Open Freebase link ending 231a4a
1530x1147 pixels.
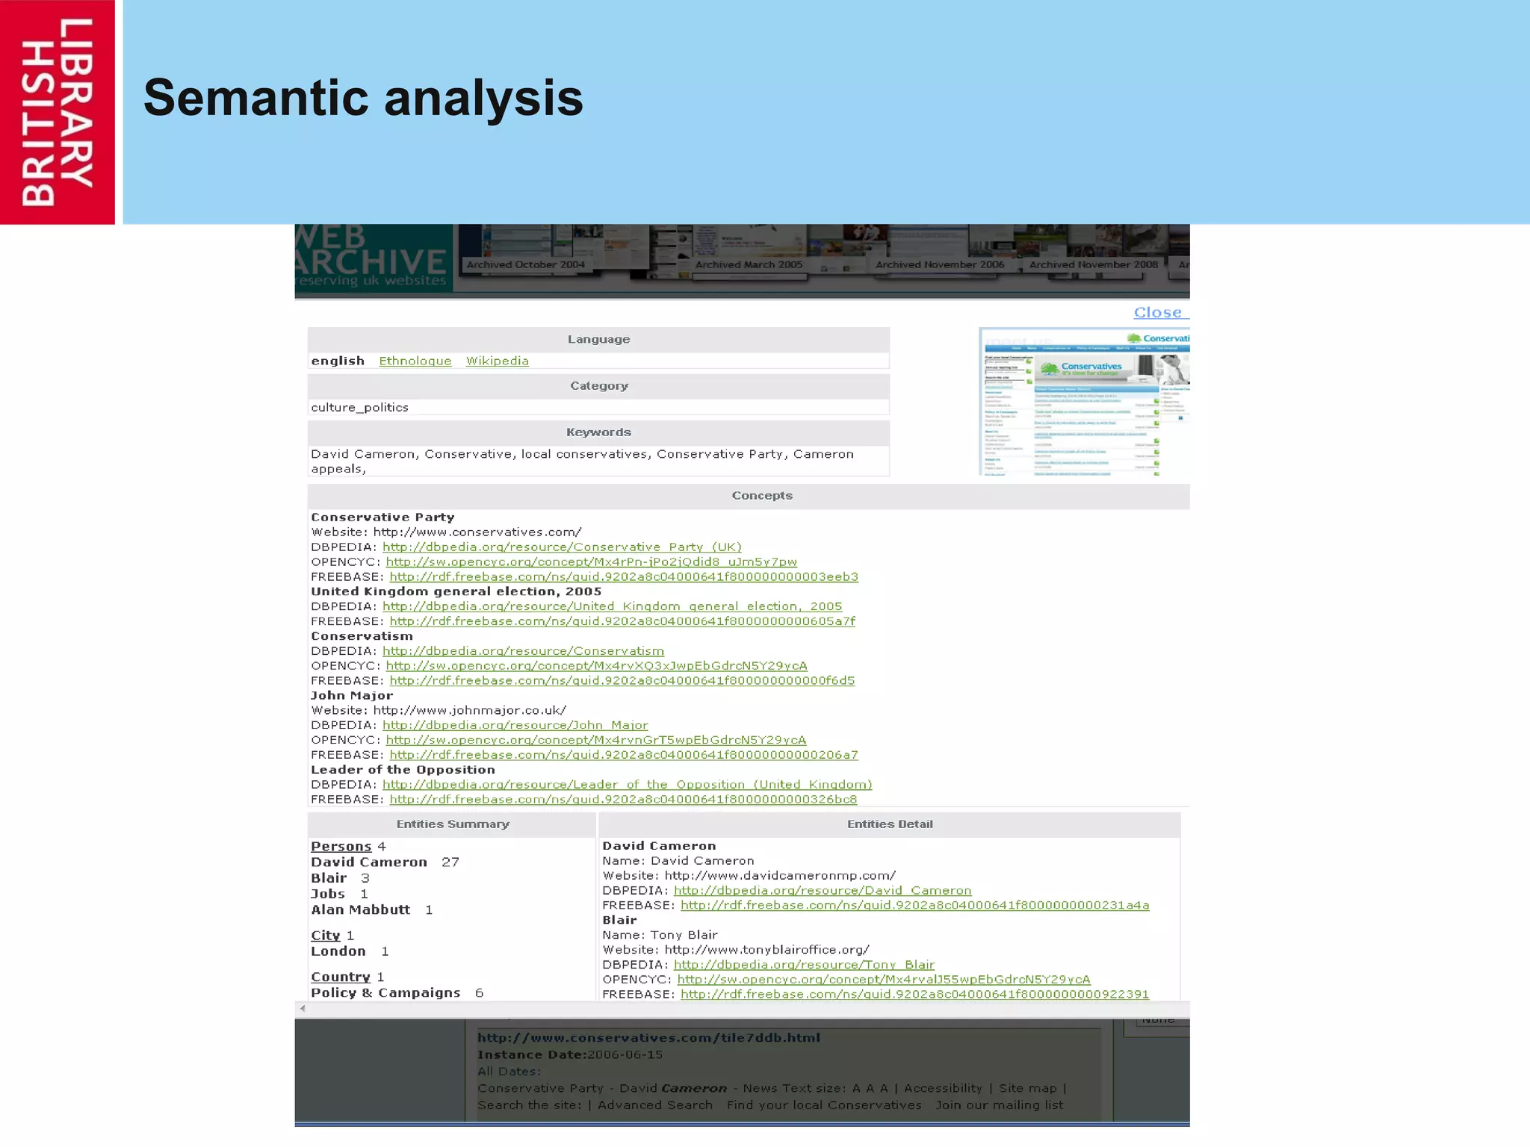click(915, 906)
